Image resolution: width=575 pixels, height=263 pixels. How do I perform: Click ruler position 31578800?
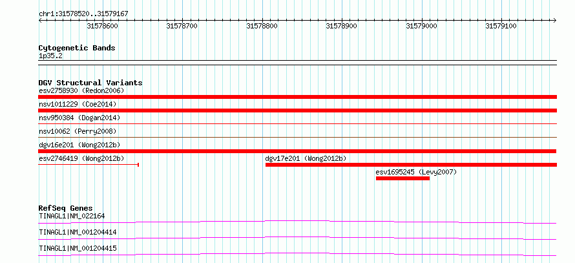pos(262,26)
